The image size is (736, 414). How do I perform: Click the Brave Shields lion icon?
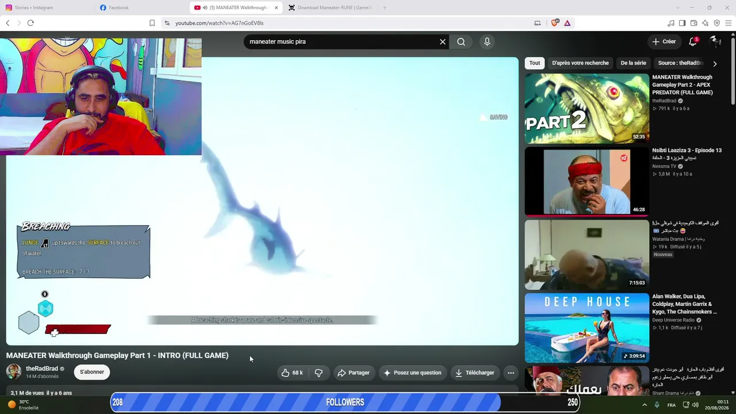[555, 23]
